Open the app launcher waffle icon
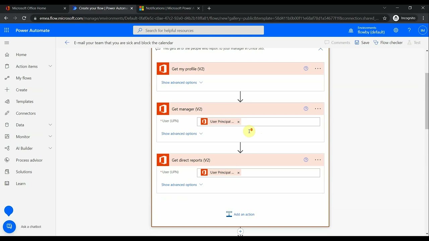Screen dimensions: 429x241 click(7, 30)
